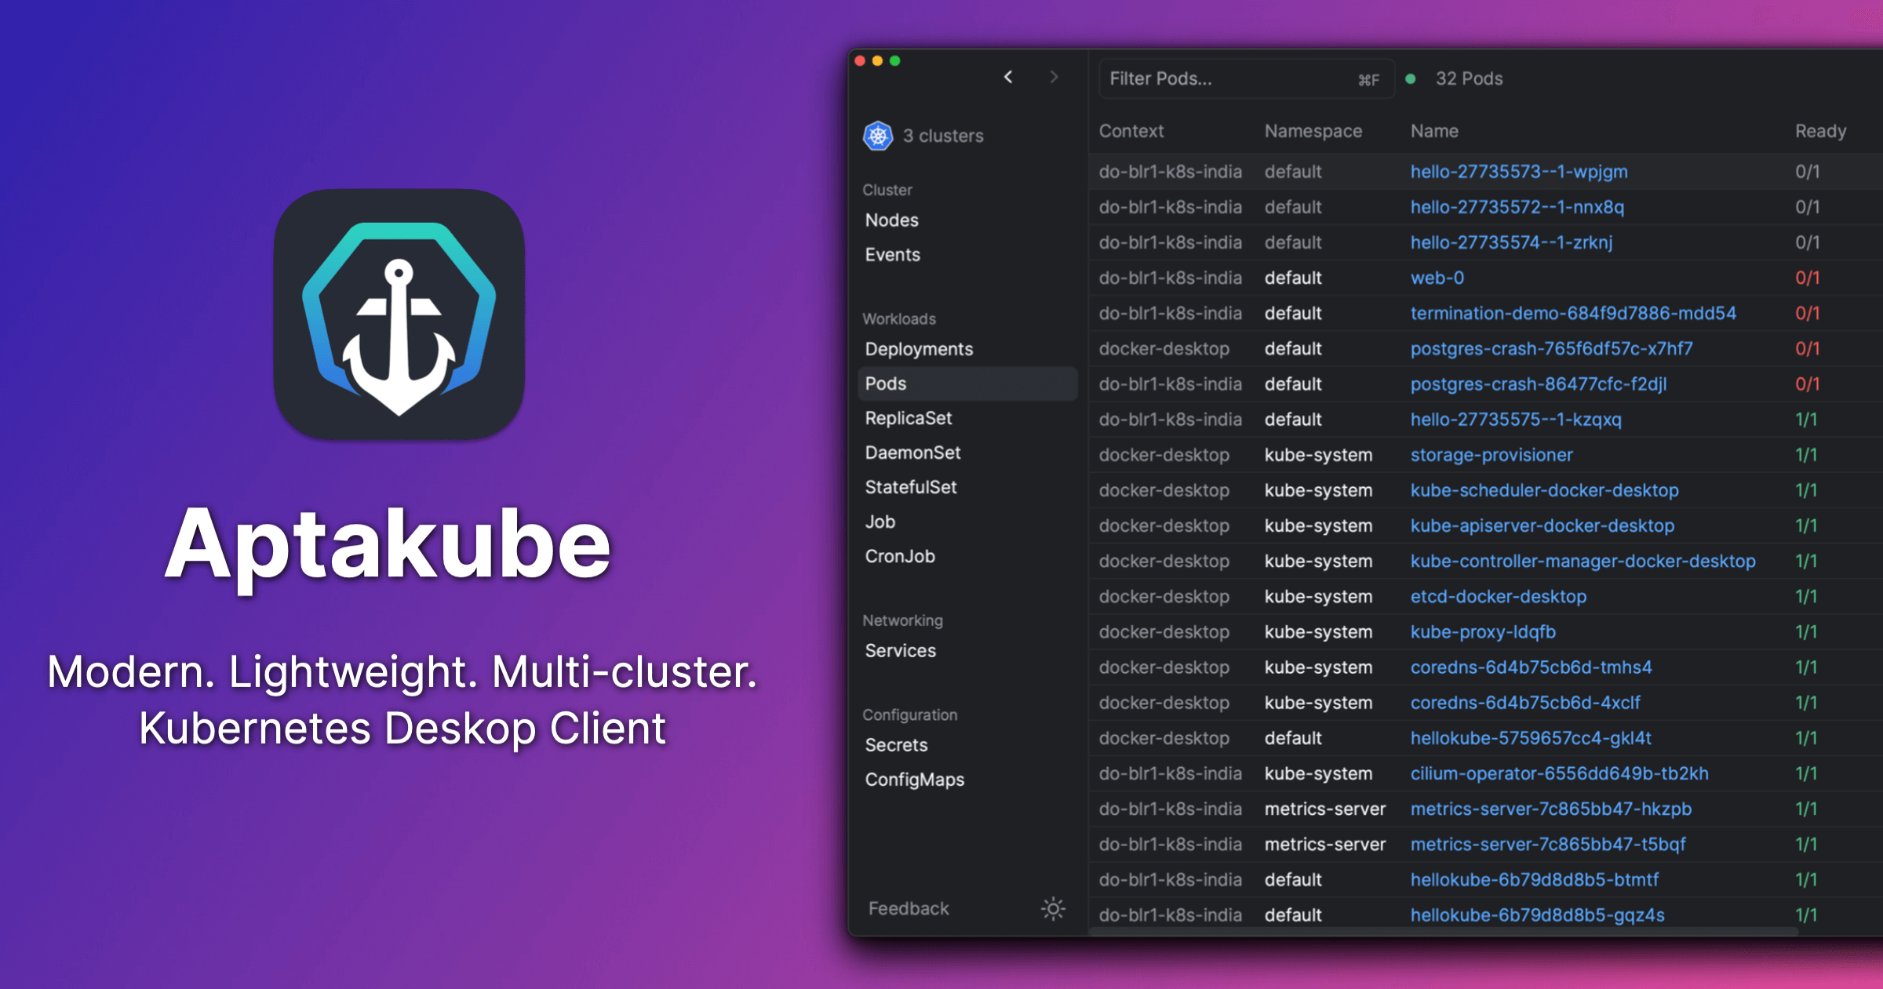
Task: Sort by the Name column header
Action: pyautogui.click(x=1434, y=131)
